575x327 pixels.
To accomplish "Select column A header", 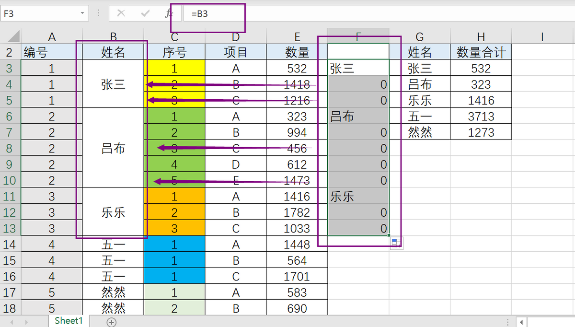I will 52,36.
